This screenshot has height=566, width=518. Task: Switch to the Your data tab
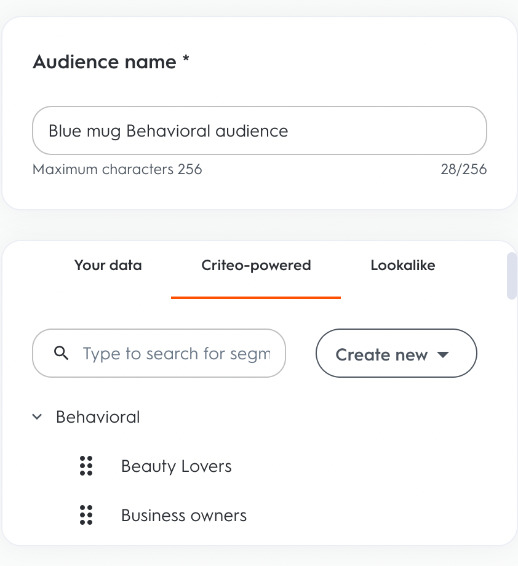tap(108, 265)
